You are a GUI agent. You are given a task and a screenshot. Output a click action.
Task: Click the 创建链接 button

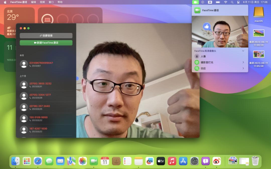coord(46,36)
